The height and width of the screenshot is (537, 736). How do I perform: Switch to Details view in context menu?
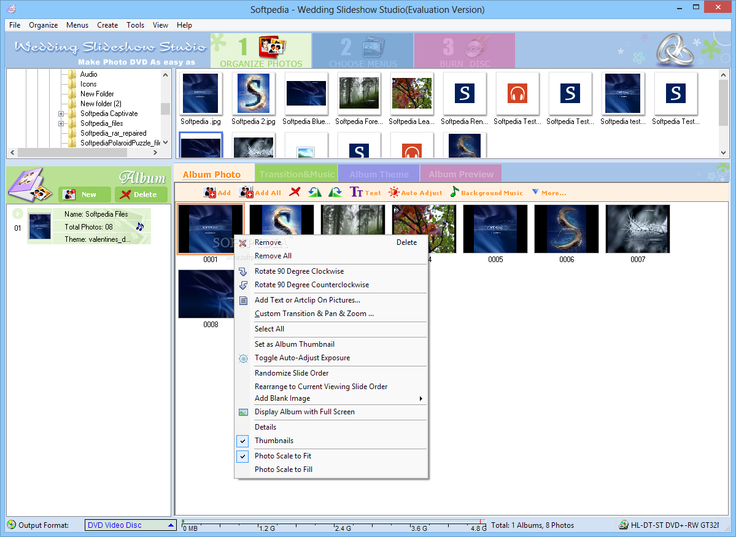(266, 427)
